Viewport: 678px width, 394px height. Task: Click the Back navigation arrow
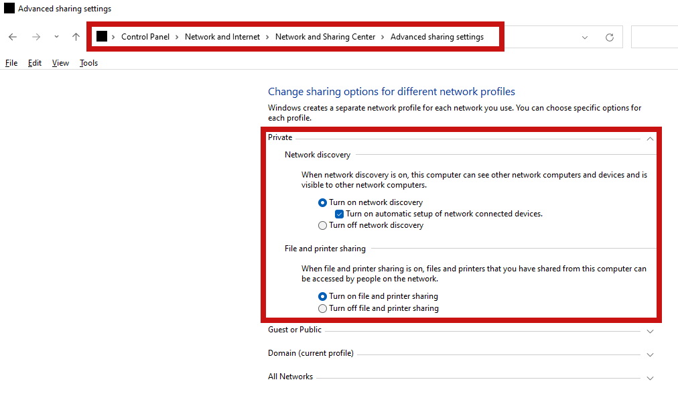[x=13, y=37]
